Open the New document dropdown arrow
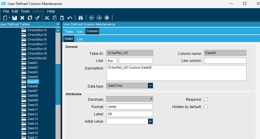The width and height of the screenshot is (260, 139). pyautogui.click(x=9, y=18)
